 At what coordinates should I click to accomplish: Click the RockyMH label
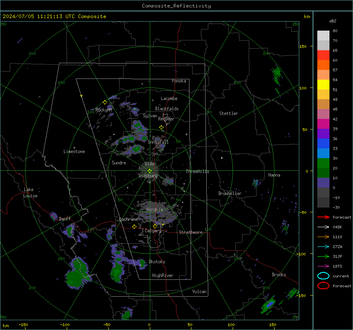tap(104, 110)
